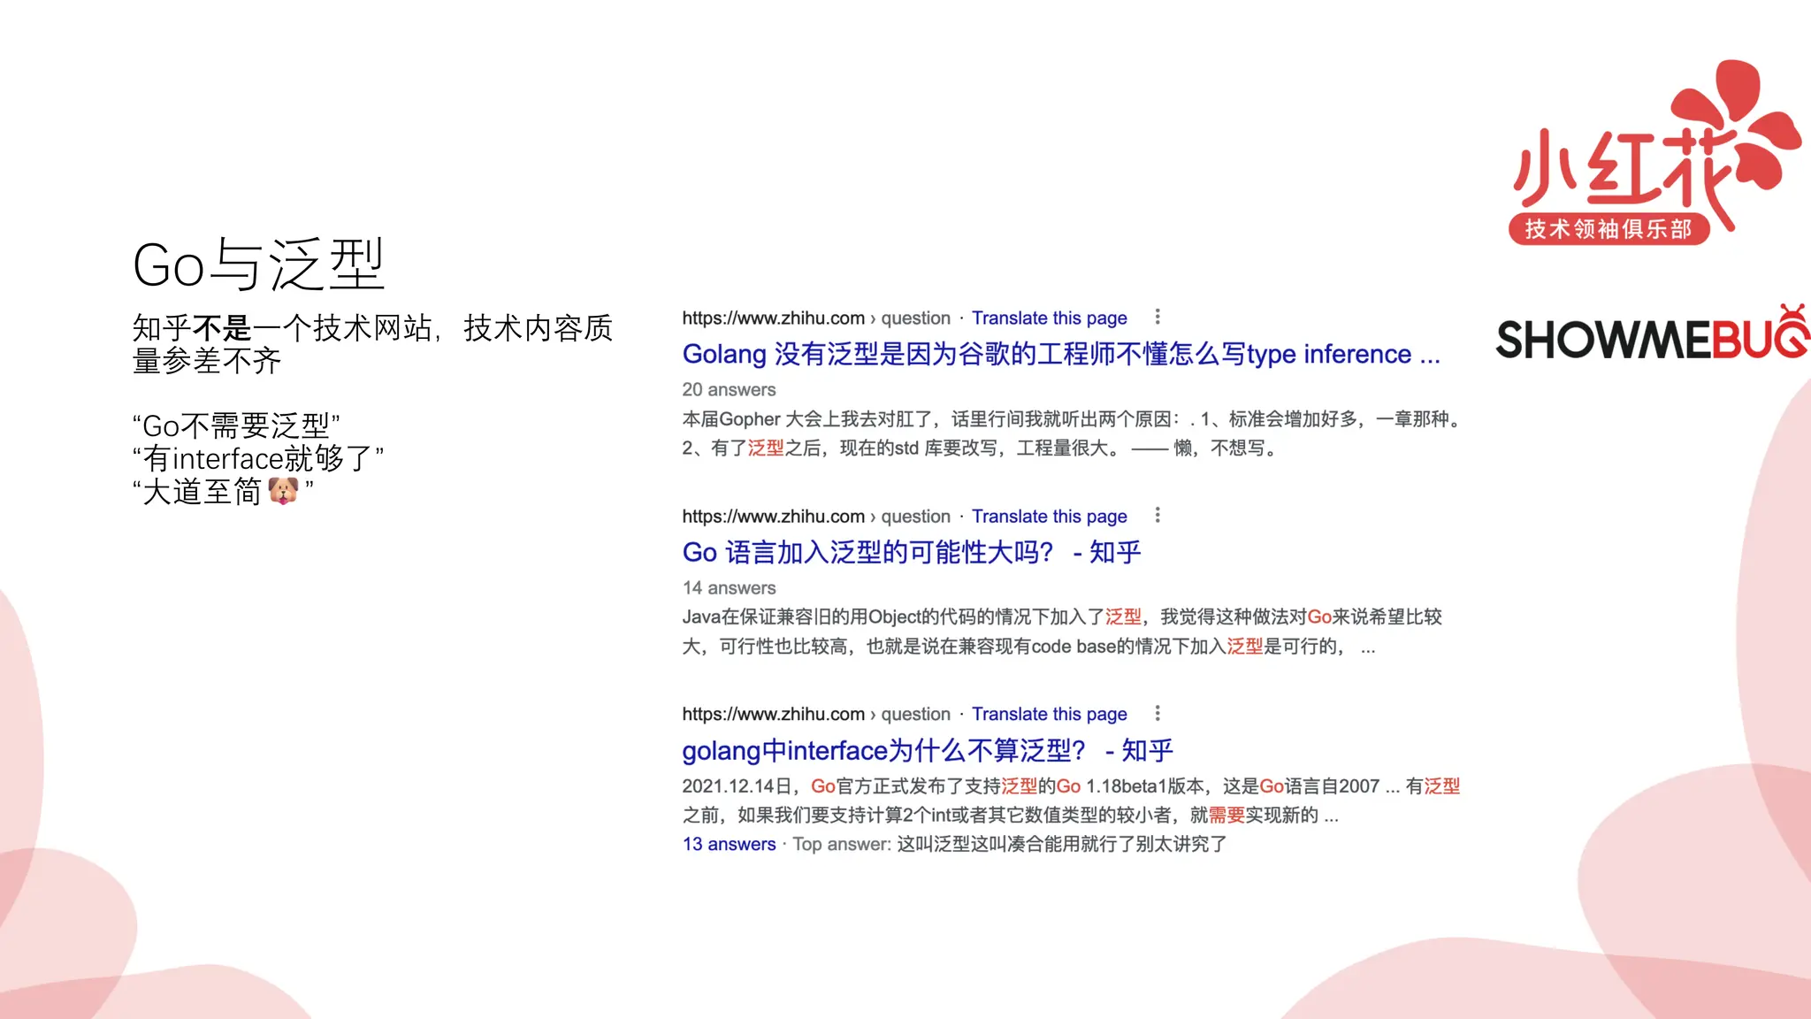This screenshot has height=1019, width=1811.
Task: Click the quote "Go不需要泛型"
Action: click(236, 425)
